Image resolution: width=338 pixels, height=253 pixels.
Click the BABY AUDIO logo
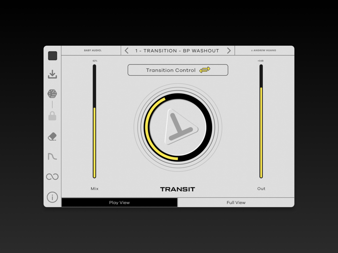click(93, 50)
